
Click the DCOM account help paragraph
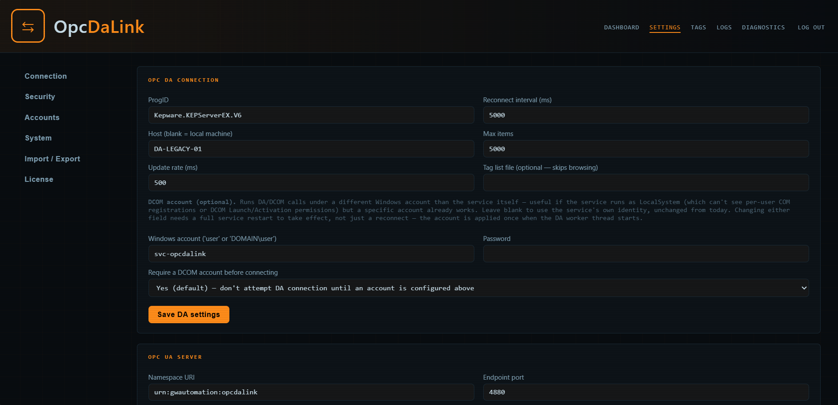click(469, 210)
